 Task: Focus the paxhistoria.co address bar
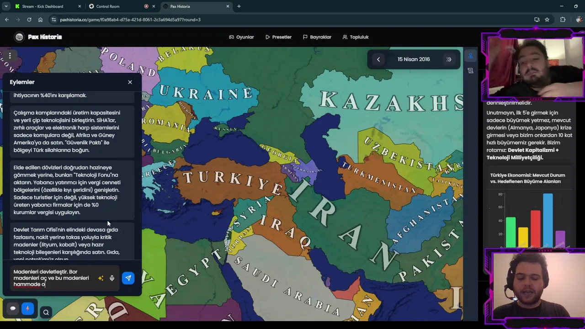[292, 20]
